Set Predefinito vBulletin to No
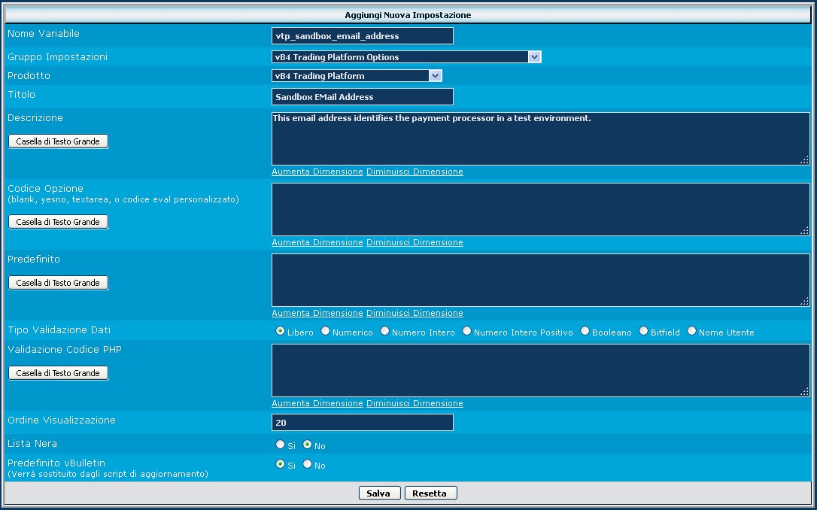Screen dimensions: 817x510 tap(307, 465)
